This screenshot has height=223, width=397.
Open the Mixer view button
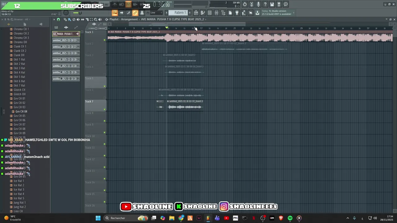point(216,13)
